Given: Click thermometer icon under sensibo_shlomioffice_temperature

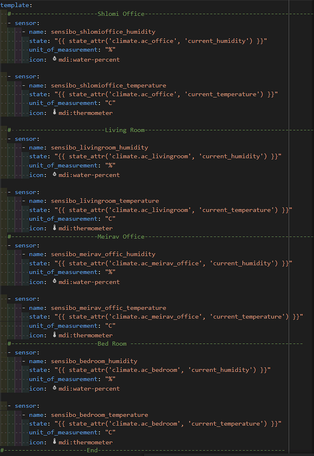Looking at the screenshot, I should click(55, 112).
